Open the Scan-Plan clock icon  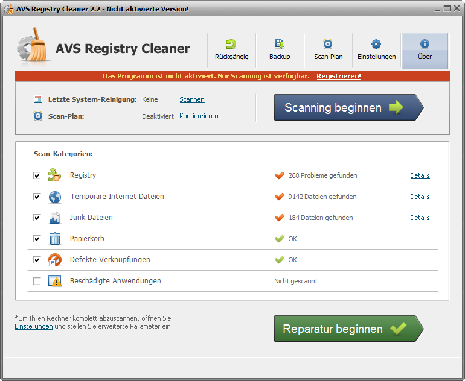pos(328,44)
